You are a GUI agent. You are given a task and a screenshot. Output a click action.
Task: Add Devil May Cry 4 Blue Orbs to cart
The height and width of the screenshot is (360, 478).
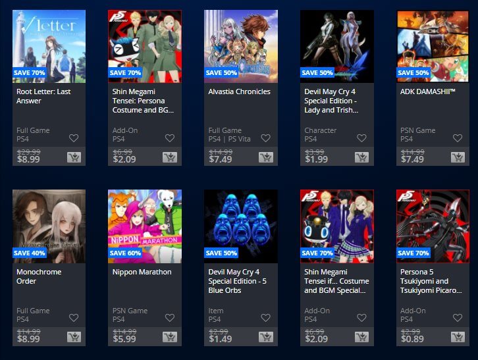(x=266, y=337)
